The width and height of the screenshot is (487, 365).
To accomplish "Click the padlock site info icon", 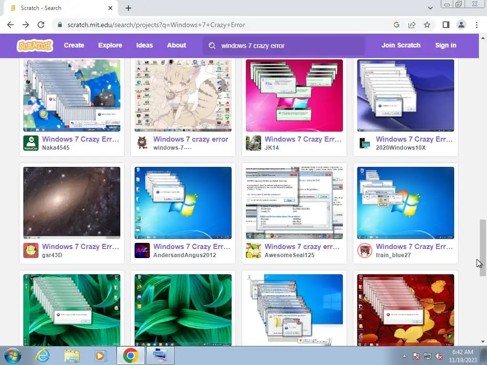I will pos(60,25).
